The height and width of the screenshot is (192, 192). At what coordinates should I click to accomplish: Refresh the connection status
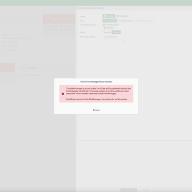point(109,28)
